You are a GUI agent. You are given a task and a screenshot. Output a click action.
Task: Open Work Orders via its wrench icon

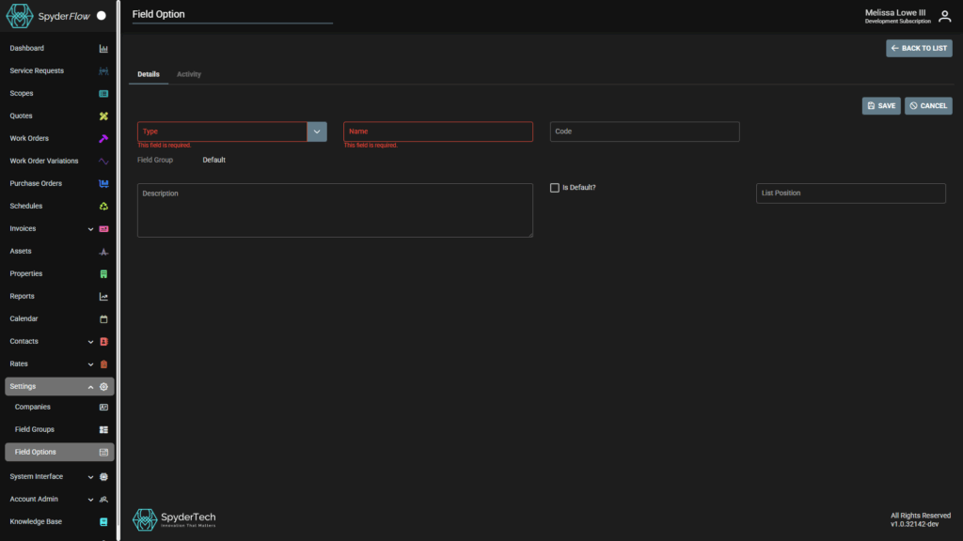[x=103, y=138]
